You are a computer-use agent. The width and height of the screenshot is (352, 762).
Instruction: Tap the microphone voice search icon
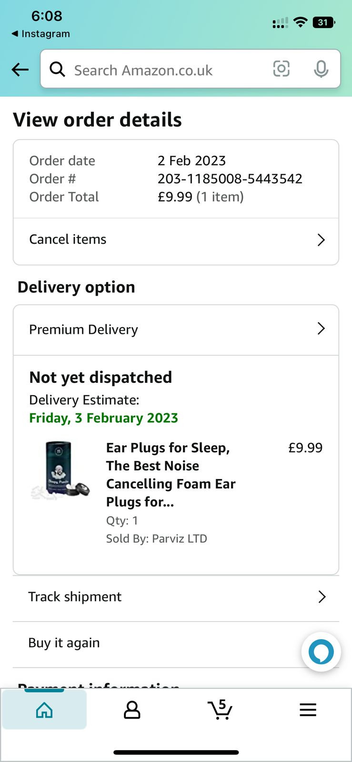321,69
